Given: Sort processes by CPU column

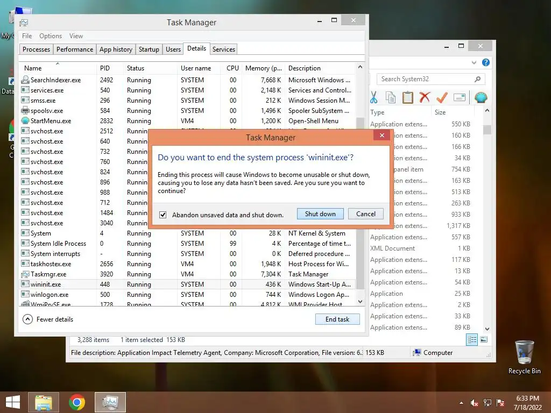Looking at the screenshot, I should [x=232, y=68].
